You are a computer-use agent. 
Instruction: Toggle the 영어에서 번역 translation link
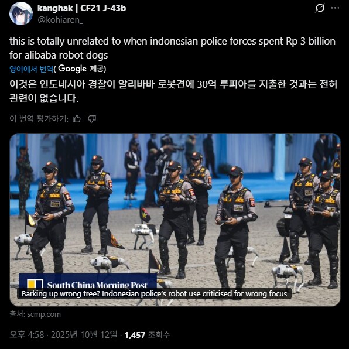coord(32,69)
